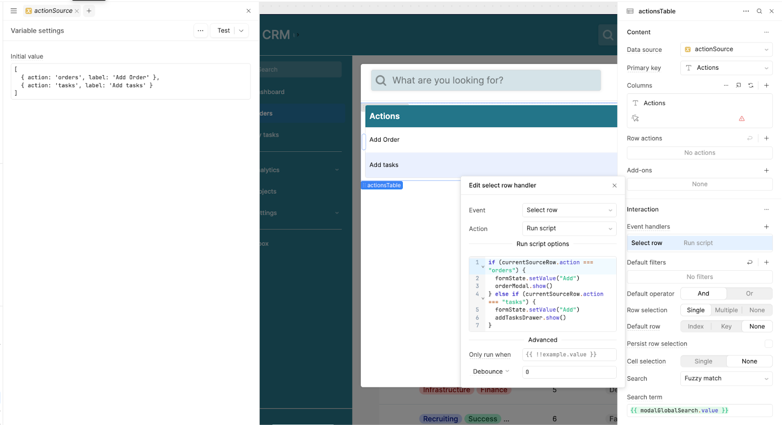
Task: Click the Test button
Action: click(x=223, y=31)
